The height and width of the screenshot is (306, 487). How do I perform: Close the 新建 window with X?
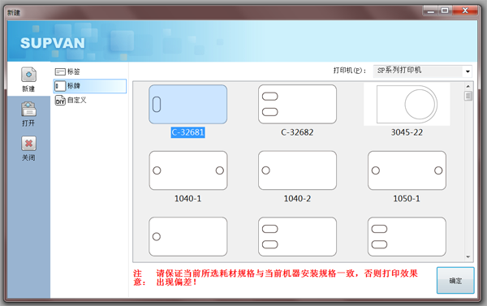465,11
